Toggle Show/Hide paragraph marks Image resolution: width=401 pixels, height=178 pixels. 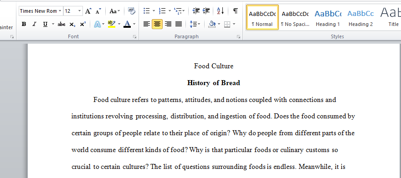coord(236,11)
